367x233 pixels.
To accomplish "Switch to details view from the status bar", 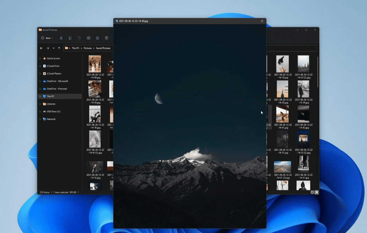I will click(312, 192).
